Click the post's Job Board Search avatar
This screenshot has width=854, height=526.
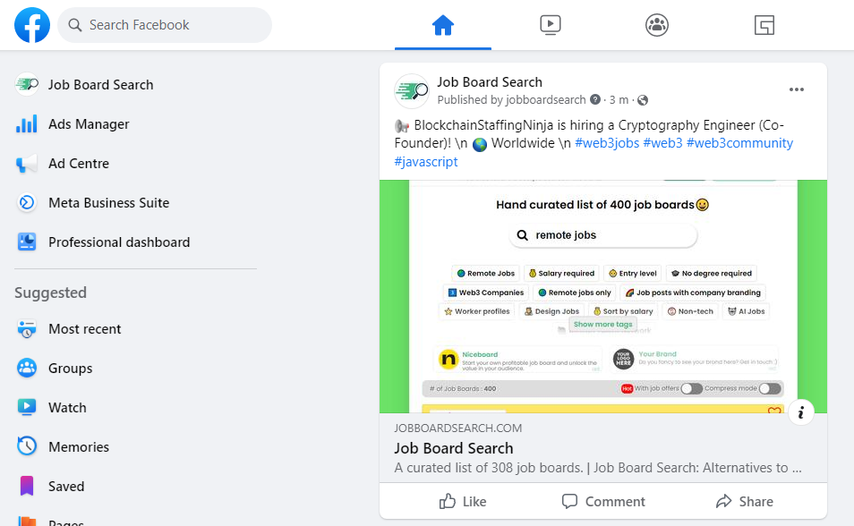coord(412,91)
